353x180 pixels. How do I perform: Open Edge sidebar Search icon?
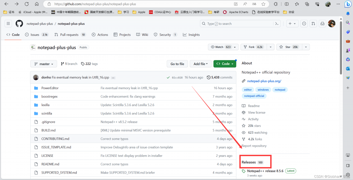coord(348,23)
